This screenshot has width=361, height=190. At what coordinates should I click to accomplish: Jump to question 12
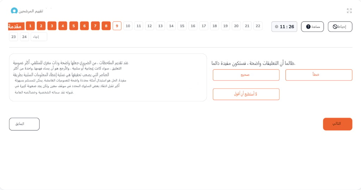pyautogui.click(x=149, y=26)
